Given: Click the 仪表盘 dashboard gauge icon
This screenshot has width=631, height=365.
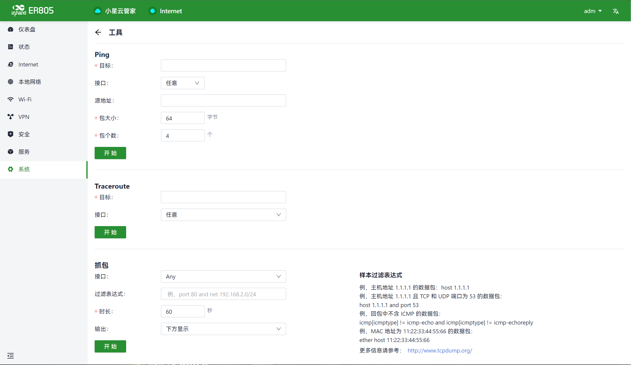Looking at the screenshot, I should [x=11, y=29].
